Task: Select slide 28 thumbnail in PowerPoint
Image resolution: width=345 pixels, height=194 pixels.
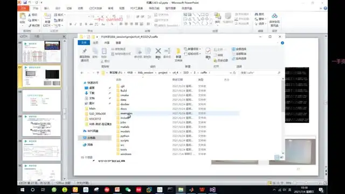Action: [42, 101]
